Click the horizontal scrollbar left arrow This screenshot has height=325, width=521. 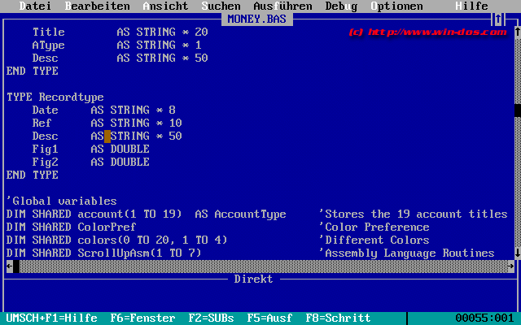pyautogui.click(x=9, y=266)
